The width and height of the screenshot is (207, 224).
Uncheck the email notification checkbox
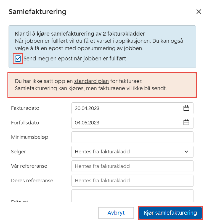click(18, 58)
